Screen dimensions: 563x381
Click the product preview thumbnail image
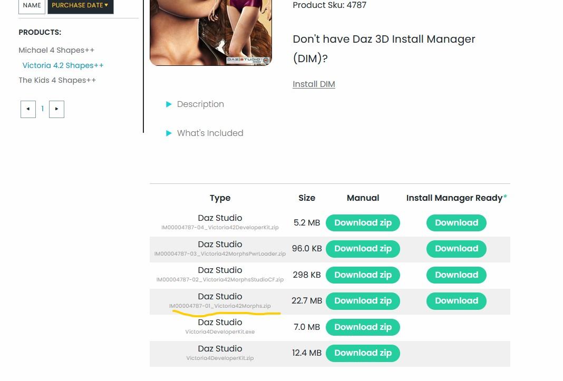click(210, 32)
